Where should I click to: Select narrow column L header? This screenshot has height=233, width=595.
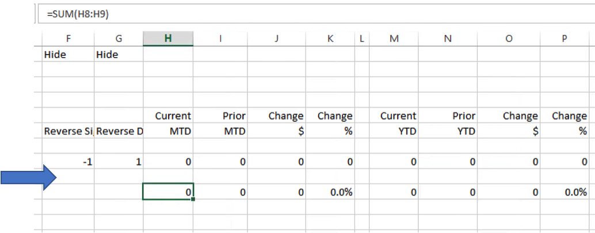pos(361,39)
